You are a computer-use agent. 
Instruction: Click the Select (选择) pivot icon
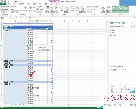[x=77, y=8]
